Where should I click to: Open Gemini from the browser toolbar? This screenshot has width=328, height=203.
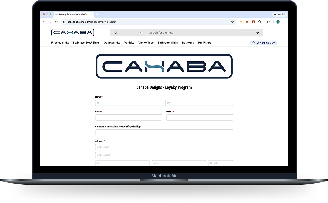click(279, 14)
